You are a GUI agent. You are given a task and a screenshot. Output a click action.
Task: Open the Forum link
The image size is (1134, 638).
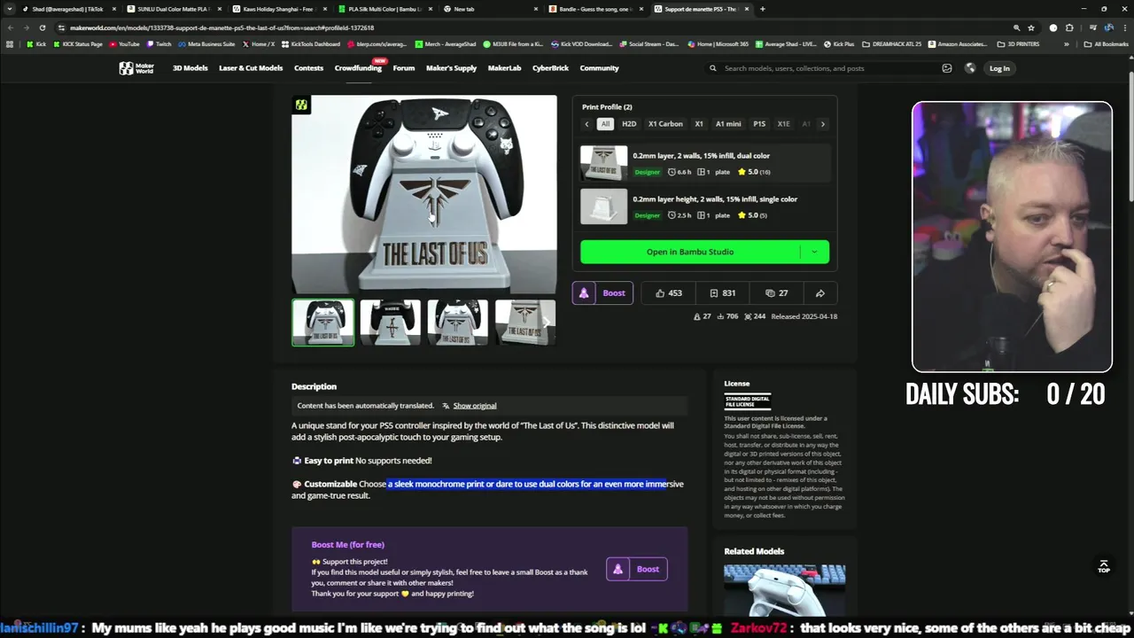404,68
